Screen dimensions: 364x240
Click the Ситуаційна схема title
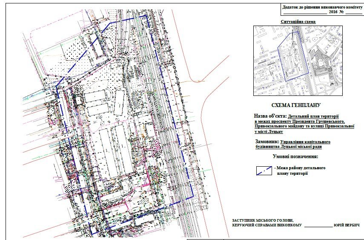(x=298, y=21)
